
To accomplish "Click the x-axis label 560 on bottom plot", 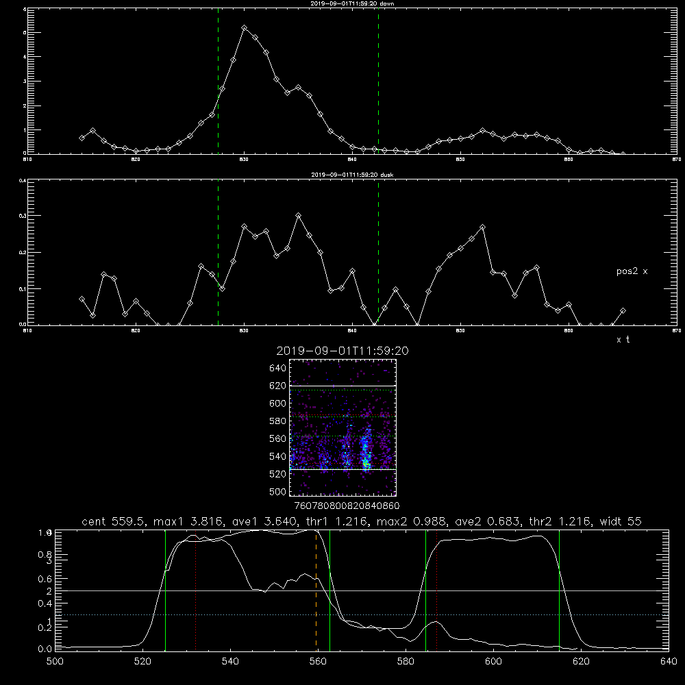I will tap(318, 662).
